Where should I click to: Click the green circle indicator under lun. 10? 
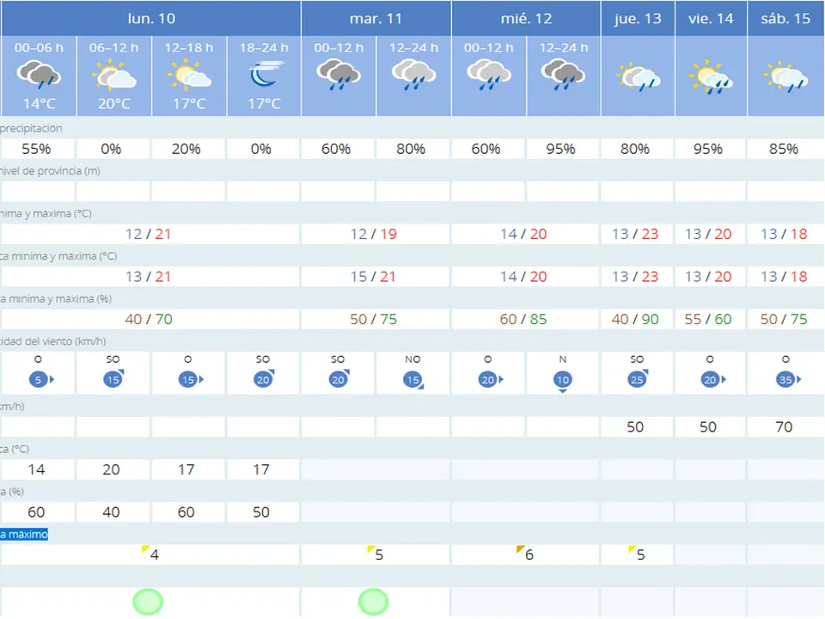[148, 602]
